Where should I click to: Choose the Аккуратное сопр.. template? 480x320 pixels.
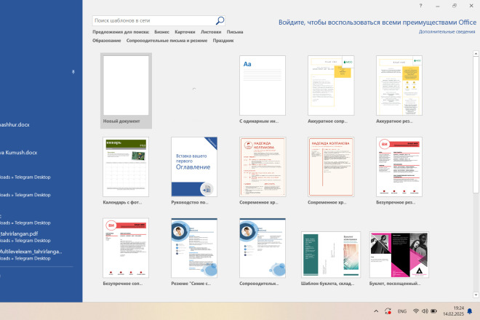coord(331,89)
